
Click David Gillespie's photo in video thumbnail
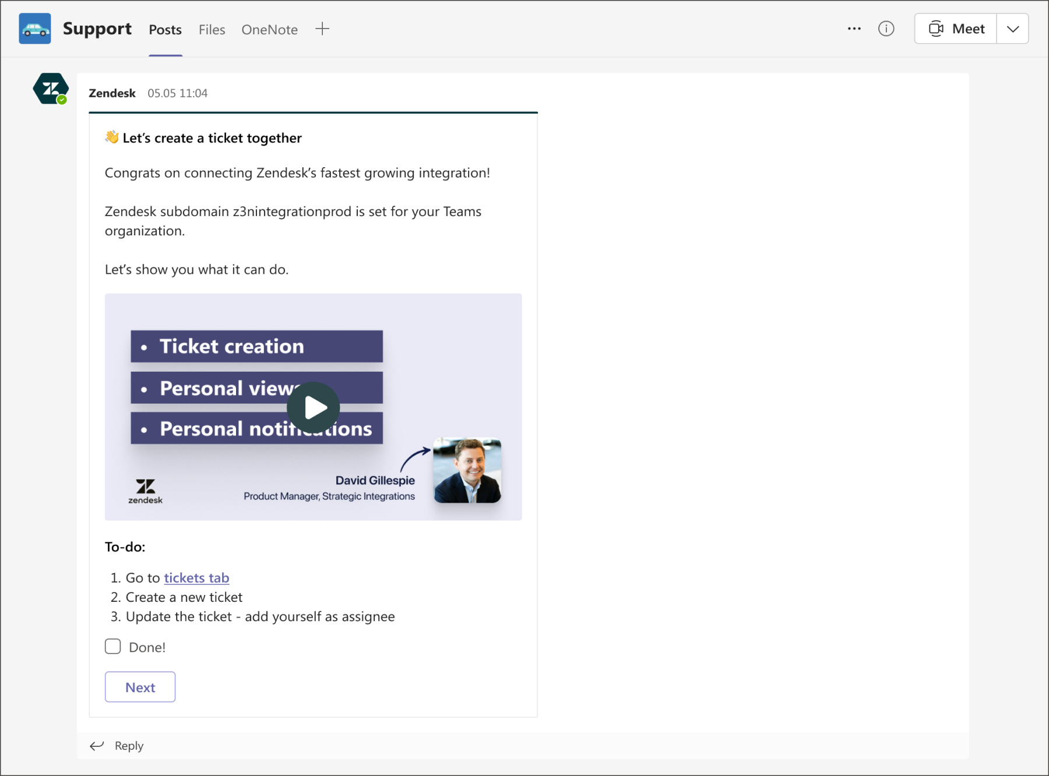click(467, 470)
